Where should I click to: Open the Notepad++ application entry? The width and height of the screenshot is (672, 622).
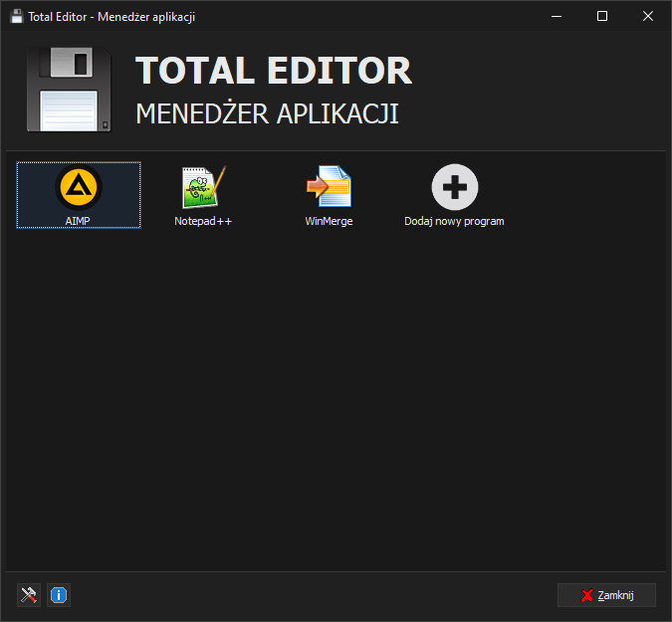pos(203,195)
